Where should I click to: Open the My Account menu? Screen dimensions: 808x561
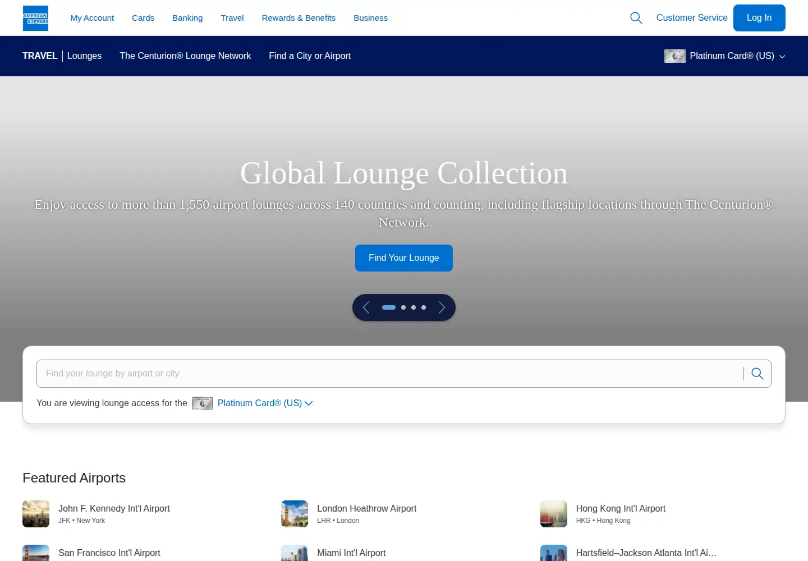click(92, 18)
